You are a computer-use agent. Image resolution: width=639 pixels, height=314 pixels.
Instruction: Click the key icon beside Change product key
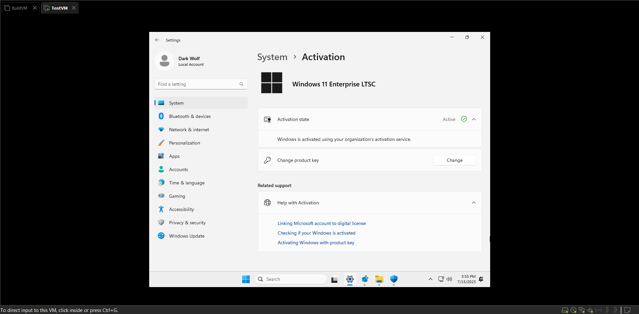pyautogui.click(x=267, y=160)
